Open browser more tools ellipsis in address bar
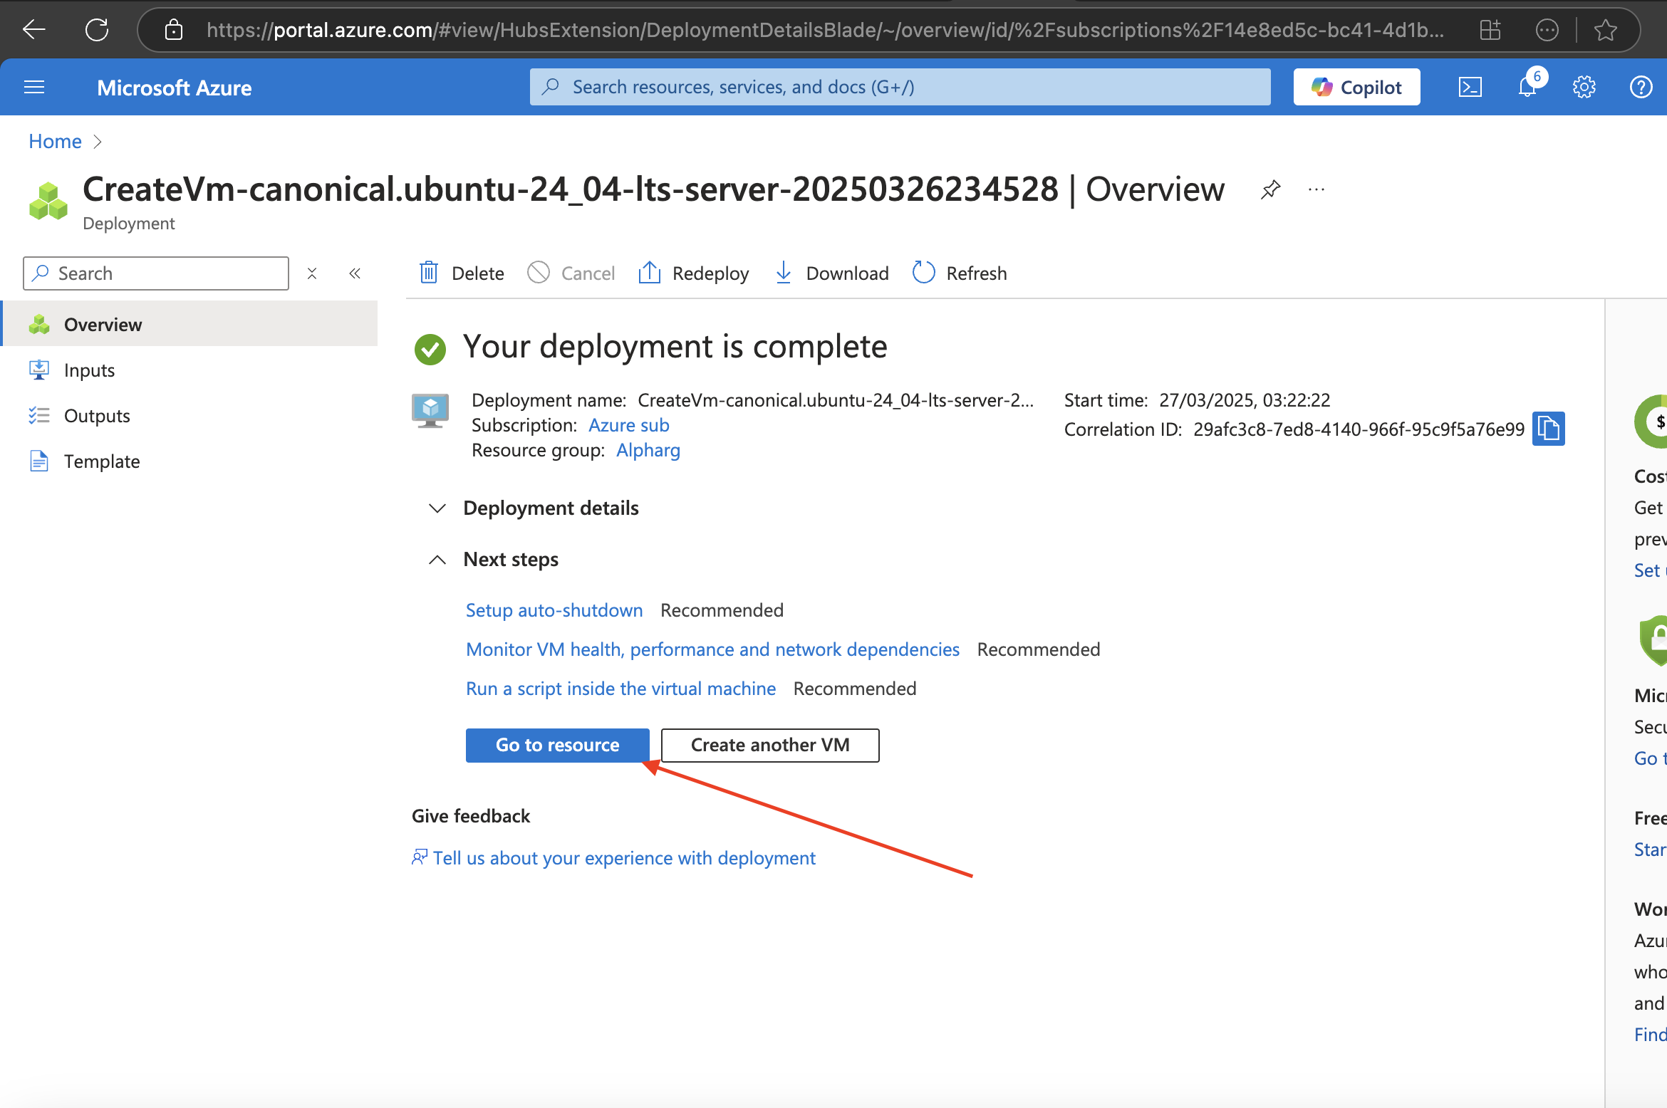This screenshot has height=1108, width=1667. point(1547,30)
